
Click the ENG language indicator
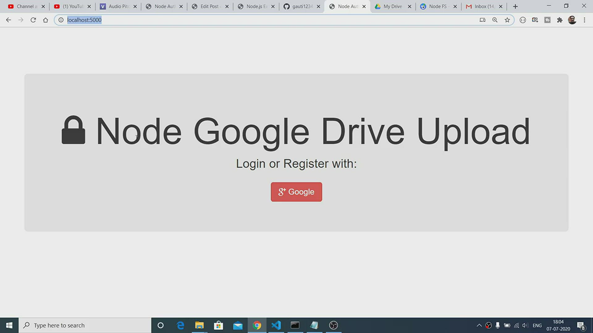coord(537,325)
